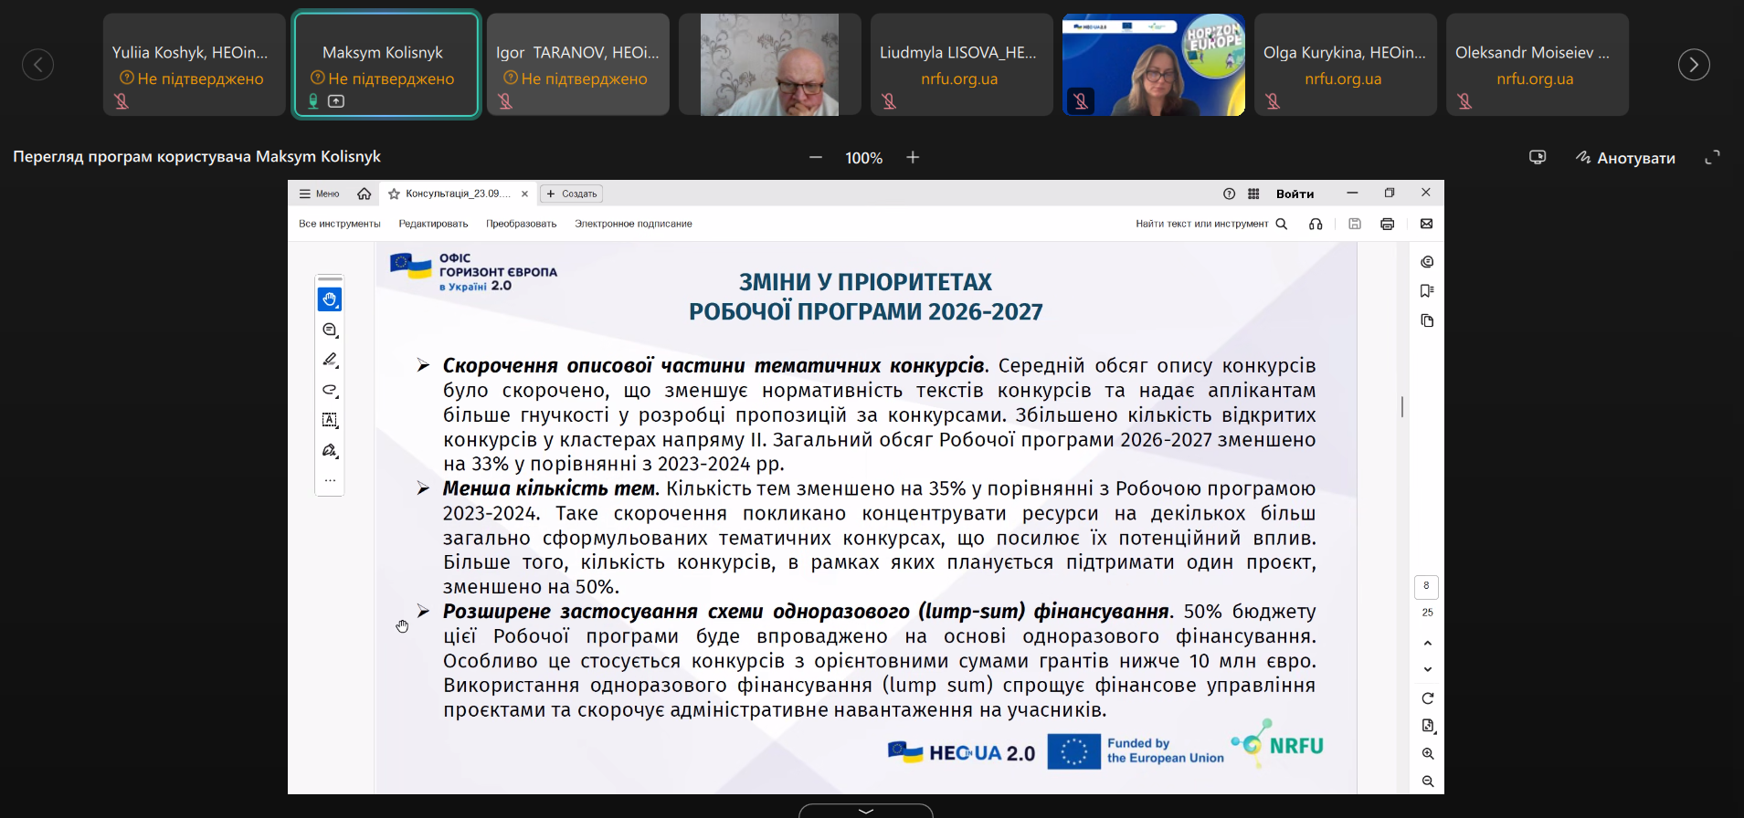
Task: Click Maksym Kolisnyk's screen sharing indicator icon
Action: pyautogui.click(x=336, y=101)
